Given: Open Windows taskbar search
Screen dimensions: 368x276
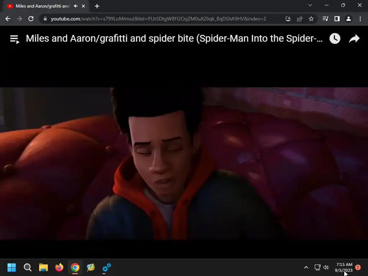Looking at the screenshot, I should (28, 267).
